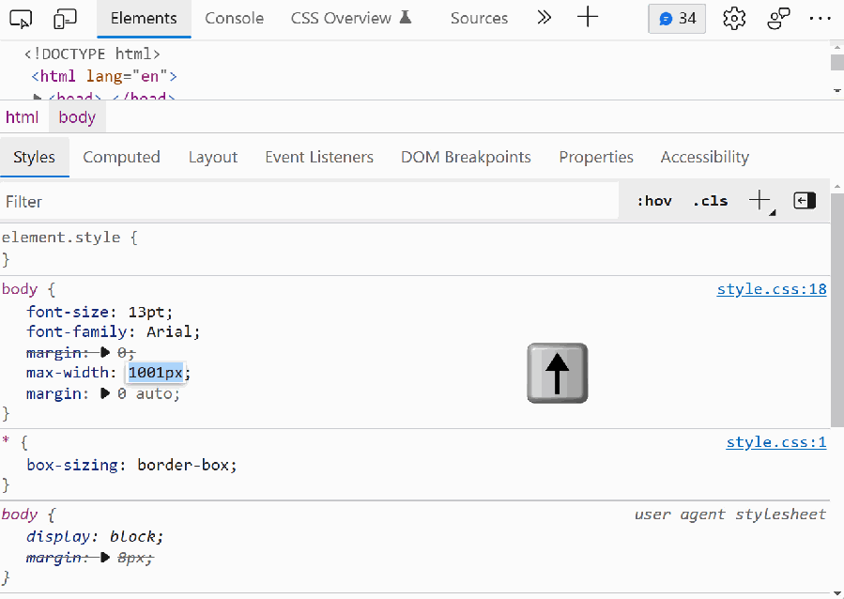Open the DOM Breakpoints pane
The image size is (844, 599).
coord(467,157)
